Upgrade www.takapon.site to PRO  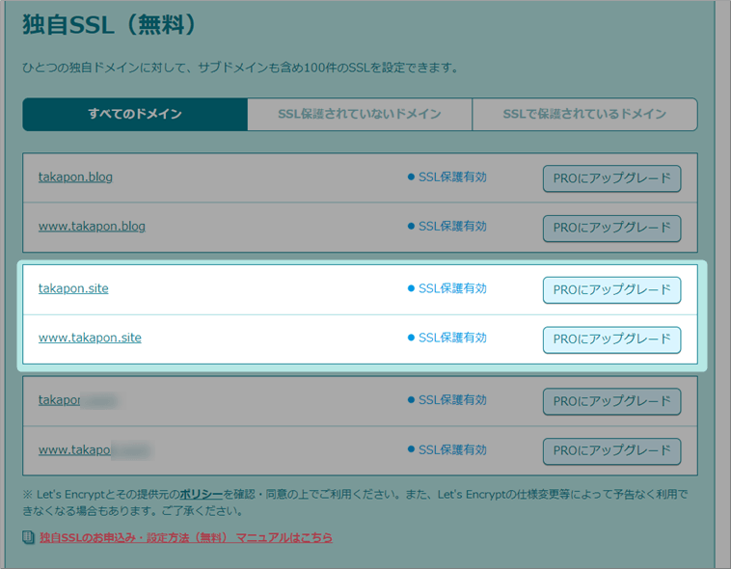[611, 339]
